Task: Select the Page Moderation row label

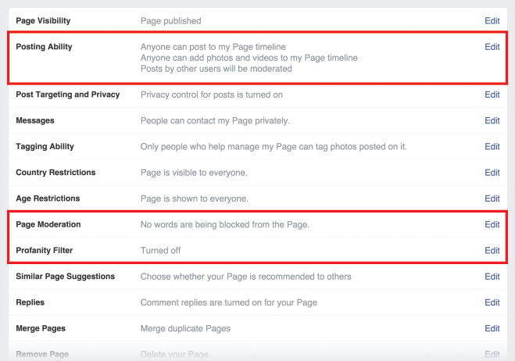Action: coord(48,224)
